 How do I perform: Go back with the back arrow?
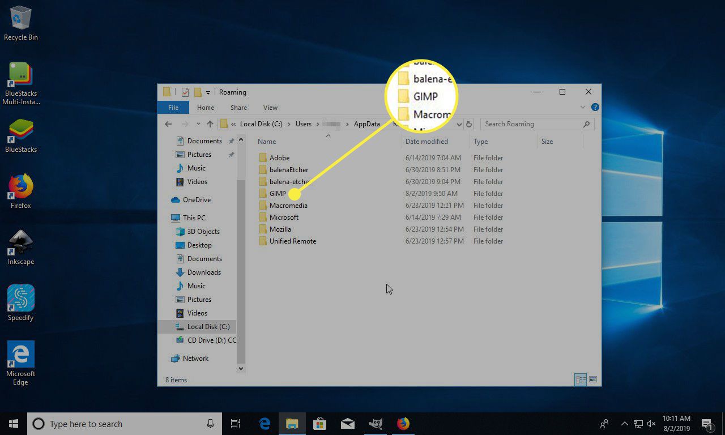pos(168,124)
